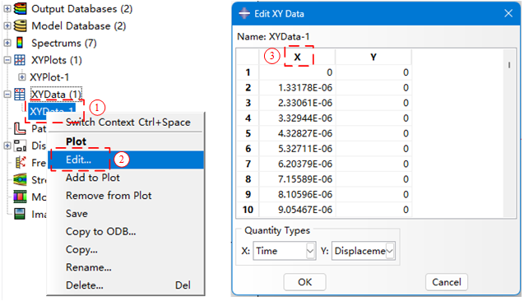This screenshot has width=524, height=301.
Task: Click the Y cell in row 6
Action: click(x=373, y=149)
